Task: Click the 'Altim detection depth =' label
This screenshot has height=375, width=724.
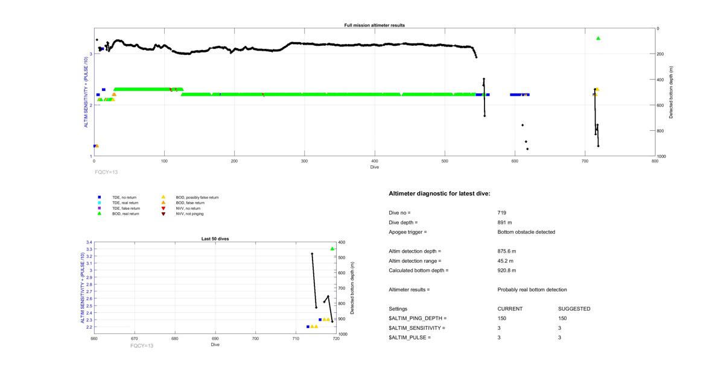Action: pos(415,251)
